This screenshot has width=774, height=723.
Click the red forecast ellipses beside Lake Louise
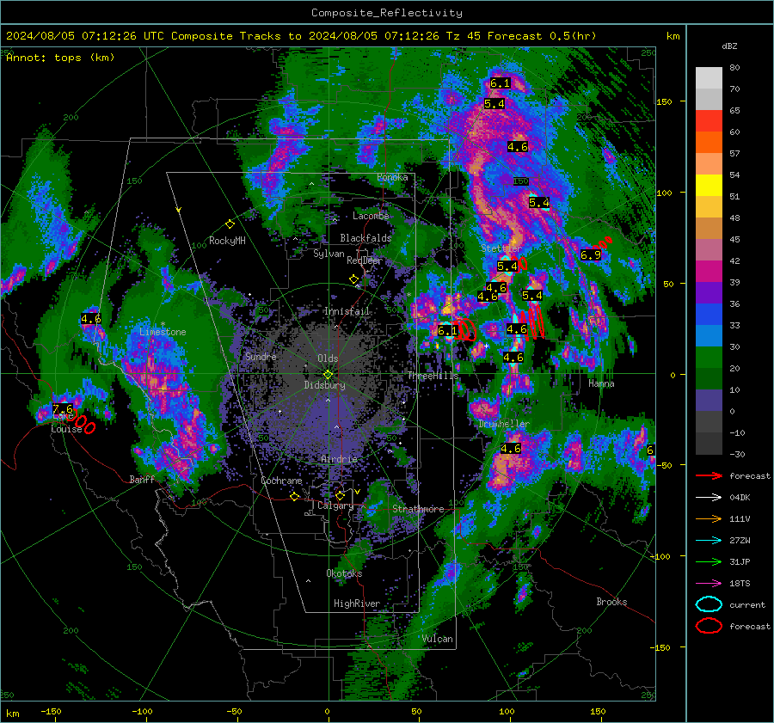81,422
